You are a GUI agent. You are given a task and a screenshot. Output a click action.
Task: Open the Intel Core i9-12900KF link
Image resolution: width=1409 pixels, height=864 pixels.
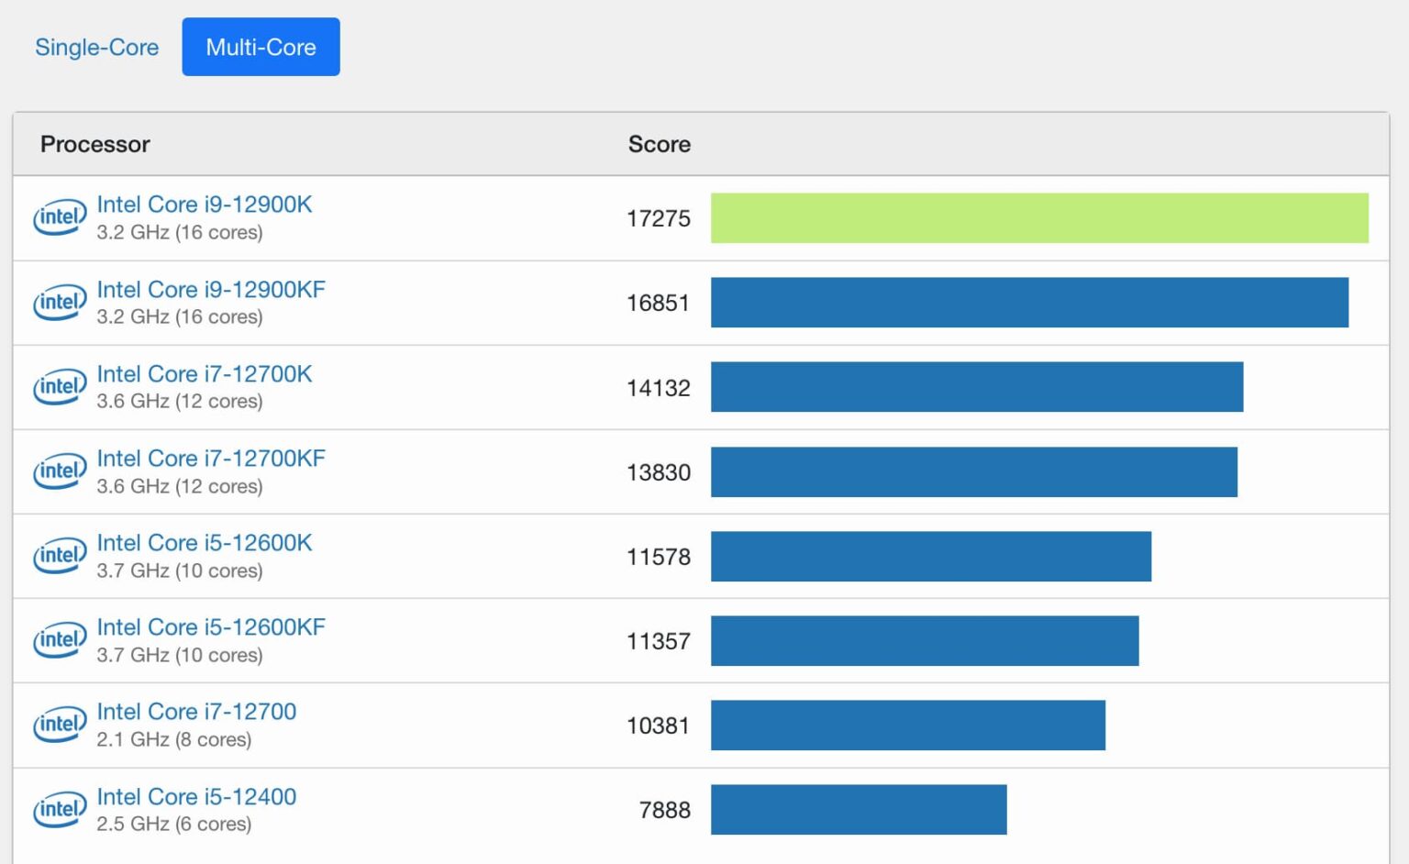pos(210,290)
